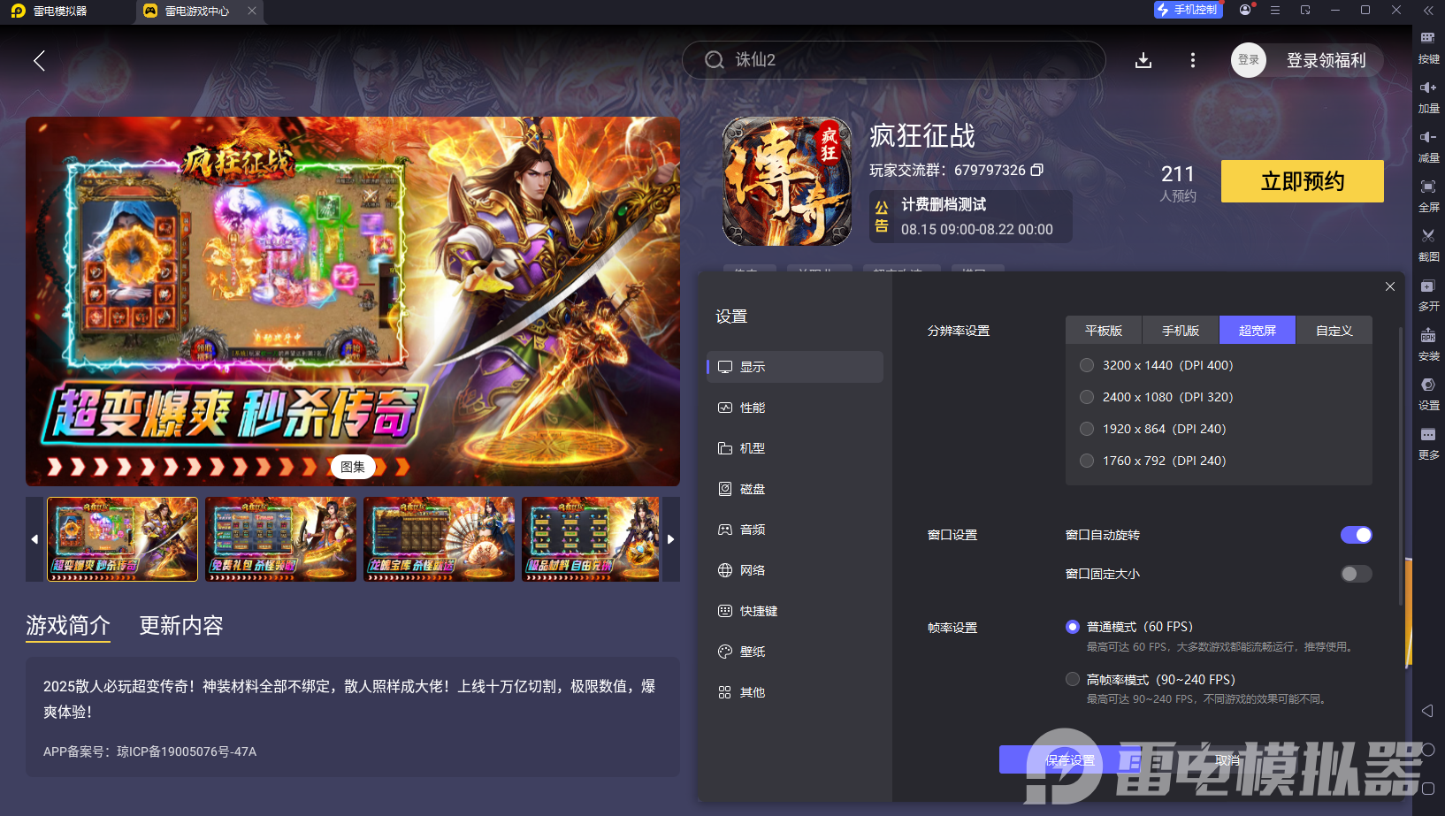The width and height of the screenshot is (1445, 816).
Task: Switch to the 更新内容 tab
Action: pos(180,625)
